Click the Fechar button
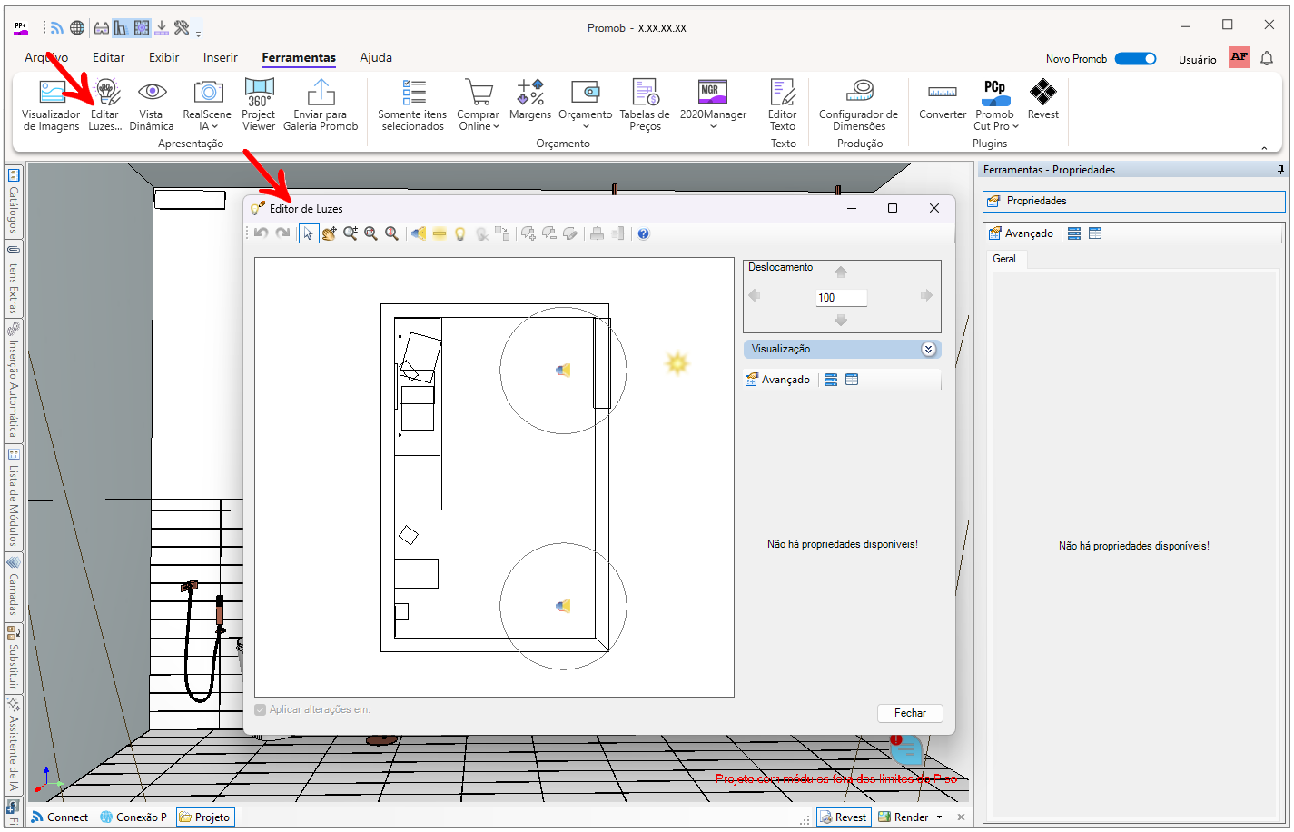The width and height of the screenshot is (1294, 832). tap(910, 713)
